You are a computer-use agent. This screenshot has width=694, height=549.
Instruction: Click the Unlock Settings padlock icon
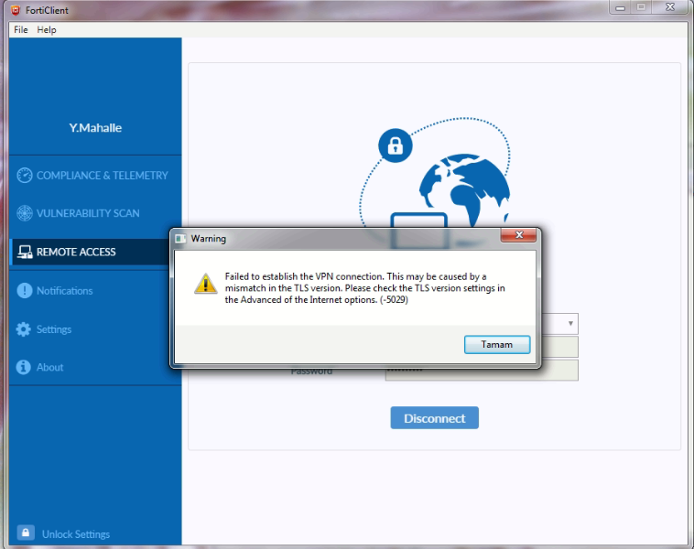(x=26, y=533)
